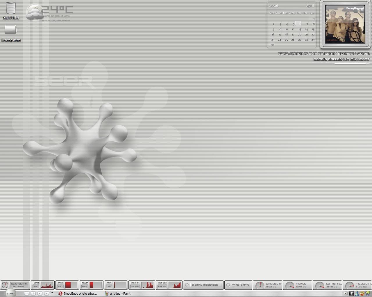
Task: Click the physical memory usage bar
Action: tap(71, 285)
